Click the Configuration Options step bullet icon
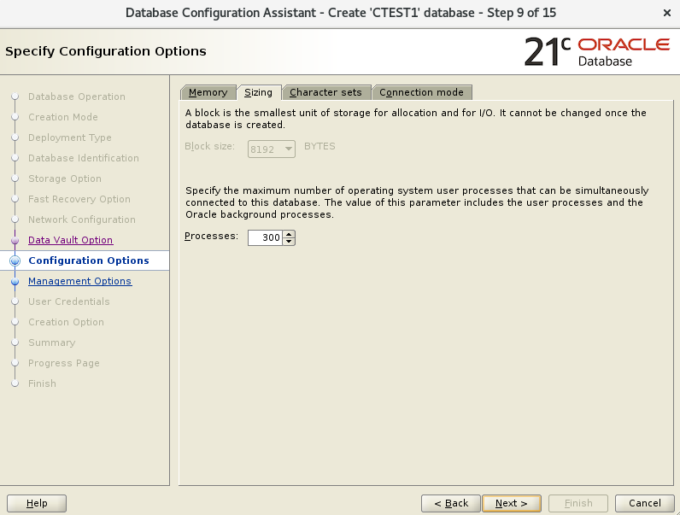The height and width of the screenshot is (515, 680). pos(15,260)
